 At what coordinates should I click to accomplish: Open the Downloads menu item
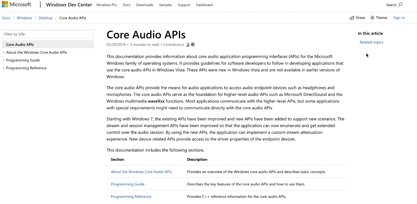pos(145,5)
